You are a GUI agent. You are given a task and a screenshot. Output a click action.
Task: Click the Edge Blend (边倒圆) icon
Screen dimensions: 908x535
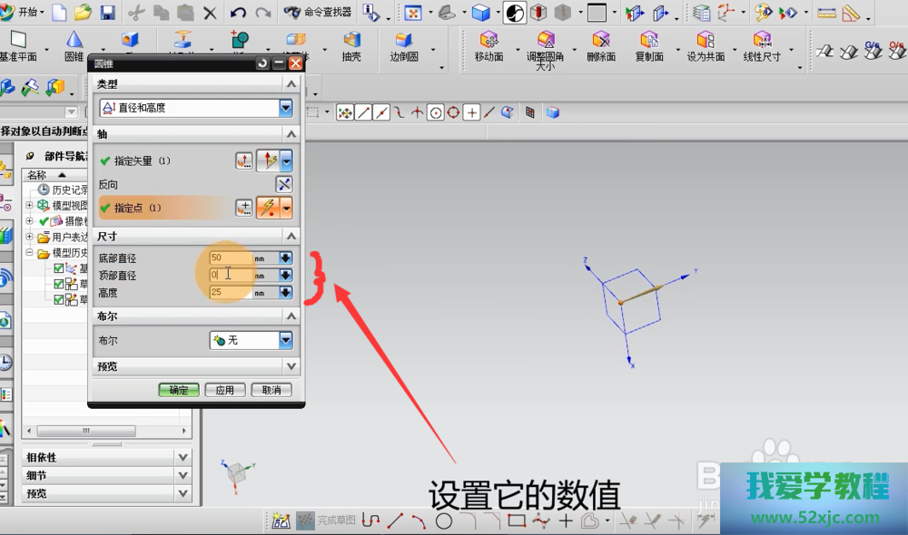click(404, 40)
